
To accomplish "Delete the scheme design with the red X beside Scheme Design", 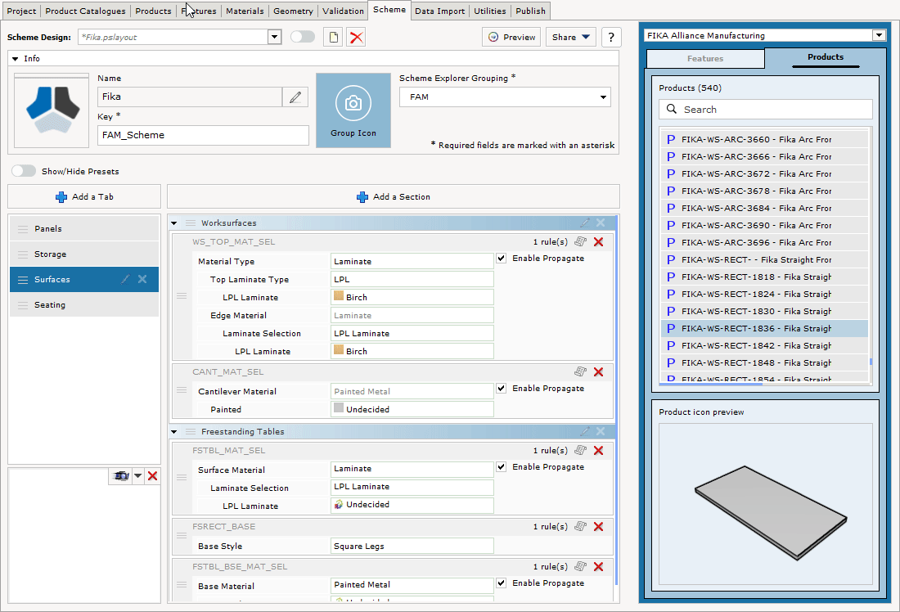I will point(357,38).
